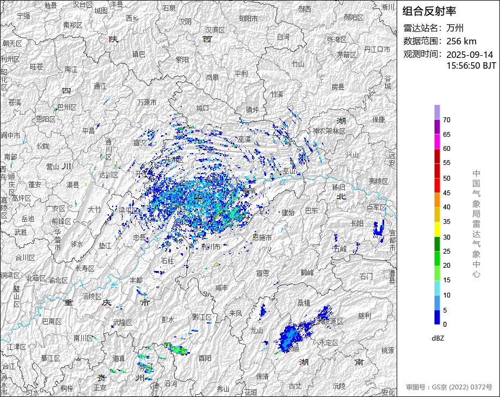500x397 pixels.
Task: Click the 巫溪 map label
Action: 244,139
